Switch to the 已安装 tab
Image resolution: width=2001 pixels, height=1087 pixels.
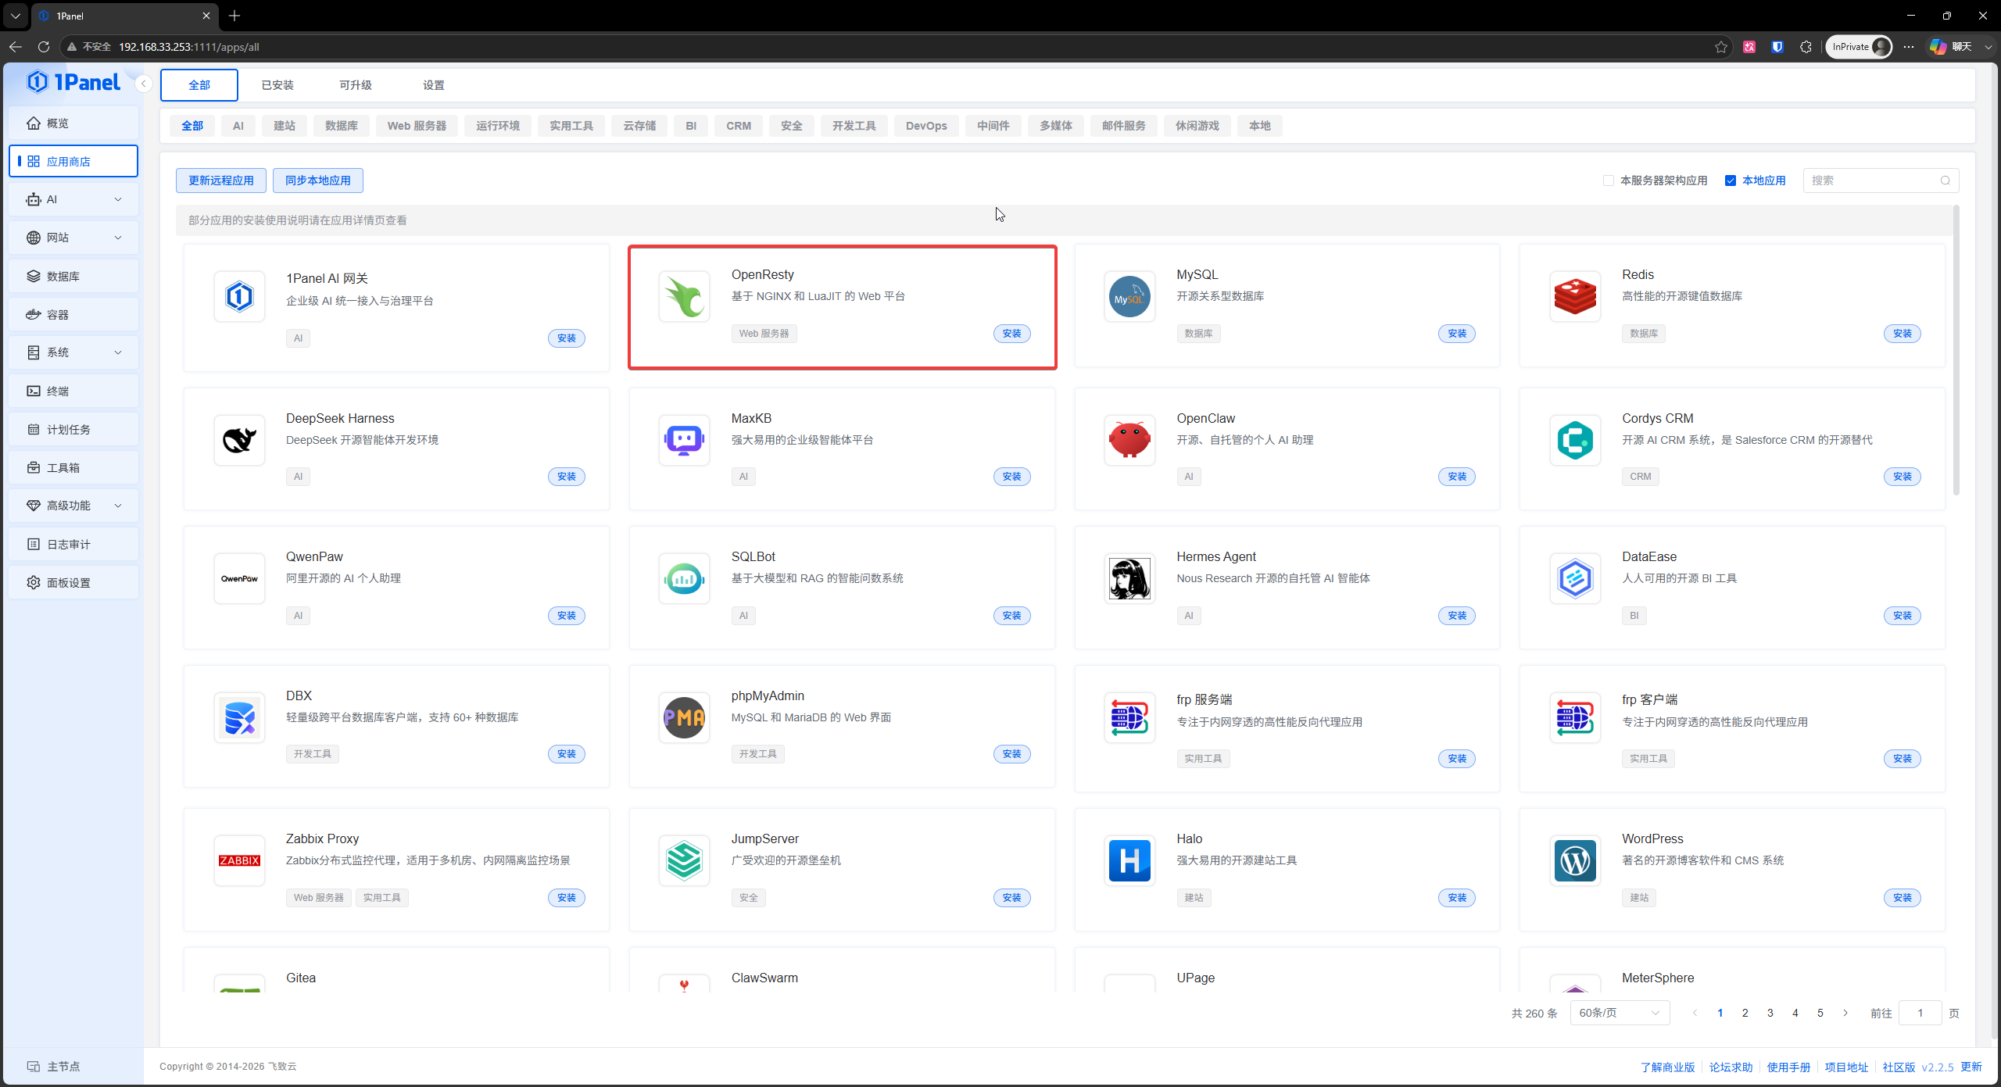(x=277, y=85)
